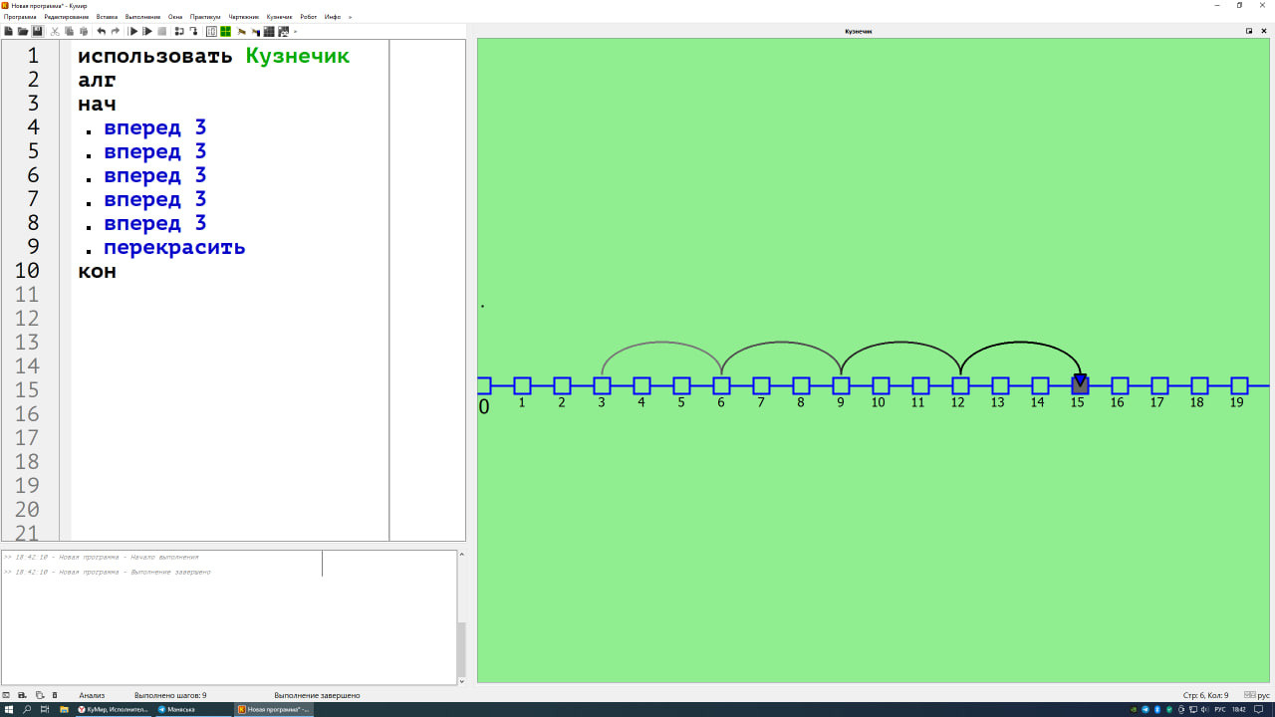Screen dimensions: 1275x717
Task: Open the Кузнечик menu
Action: 279,17
